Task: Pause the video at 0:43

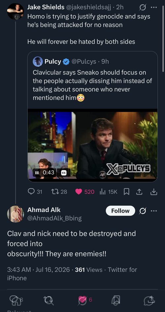Action: [37, 173]
